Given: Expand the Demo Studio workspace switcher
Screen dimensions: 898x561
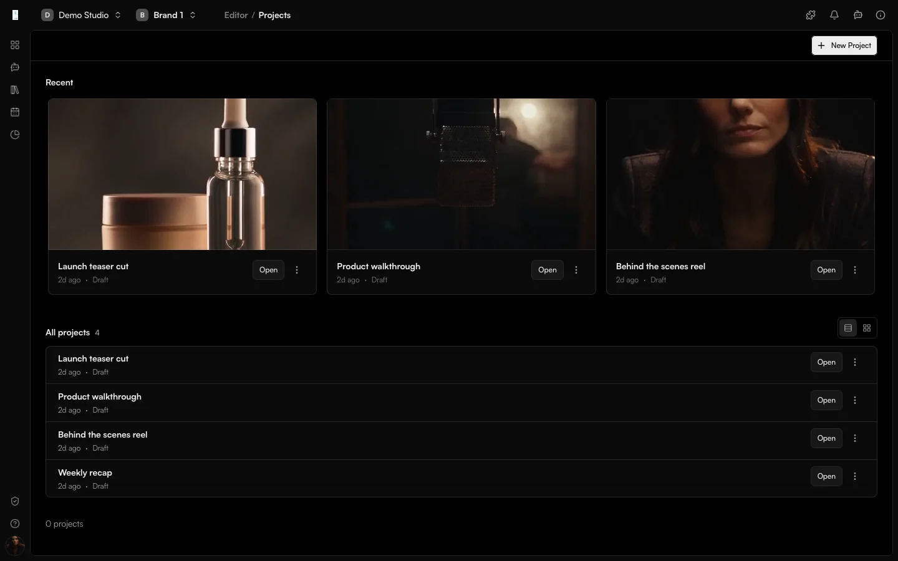Looking at the screenshot, I should click(81, 15).
